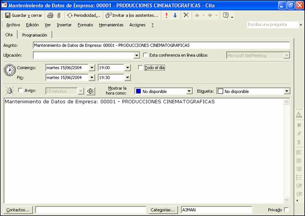Screen dimensions: 305x216
Task: Click the notes scrollbar up arrow
Action: 287,102
